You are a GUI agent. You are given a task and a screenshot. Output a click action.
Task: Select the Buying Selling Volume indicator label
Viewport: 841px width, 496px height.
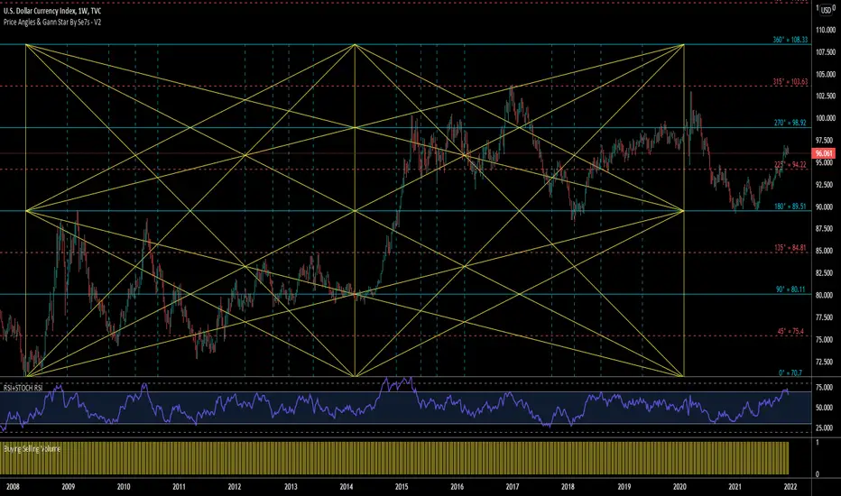(32, 449)
